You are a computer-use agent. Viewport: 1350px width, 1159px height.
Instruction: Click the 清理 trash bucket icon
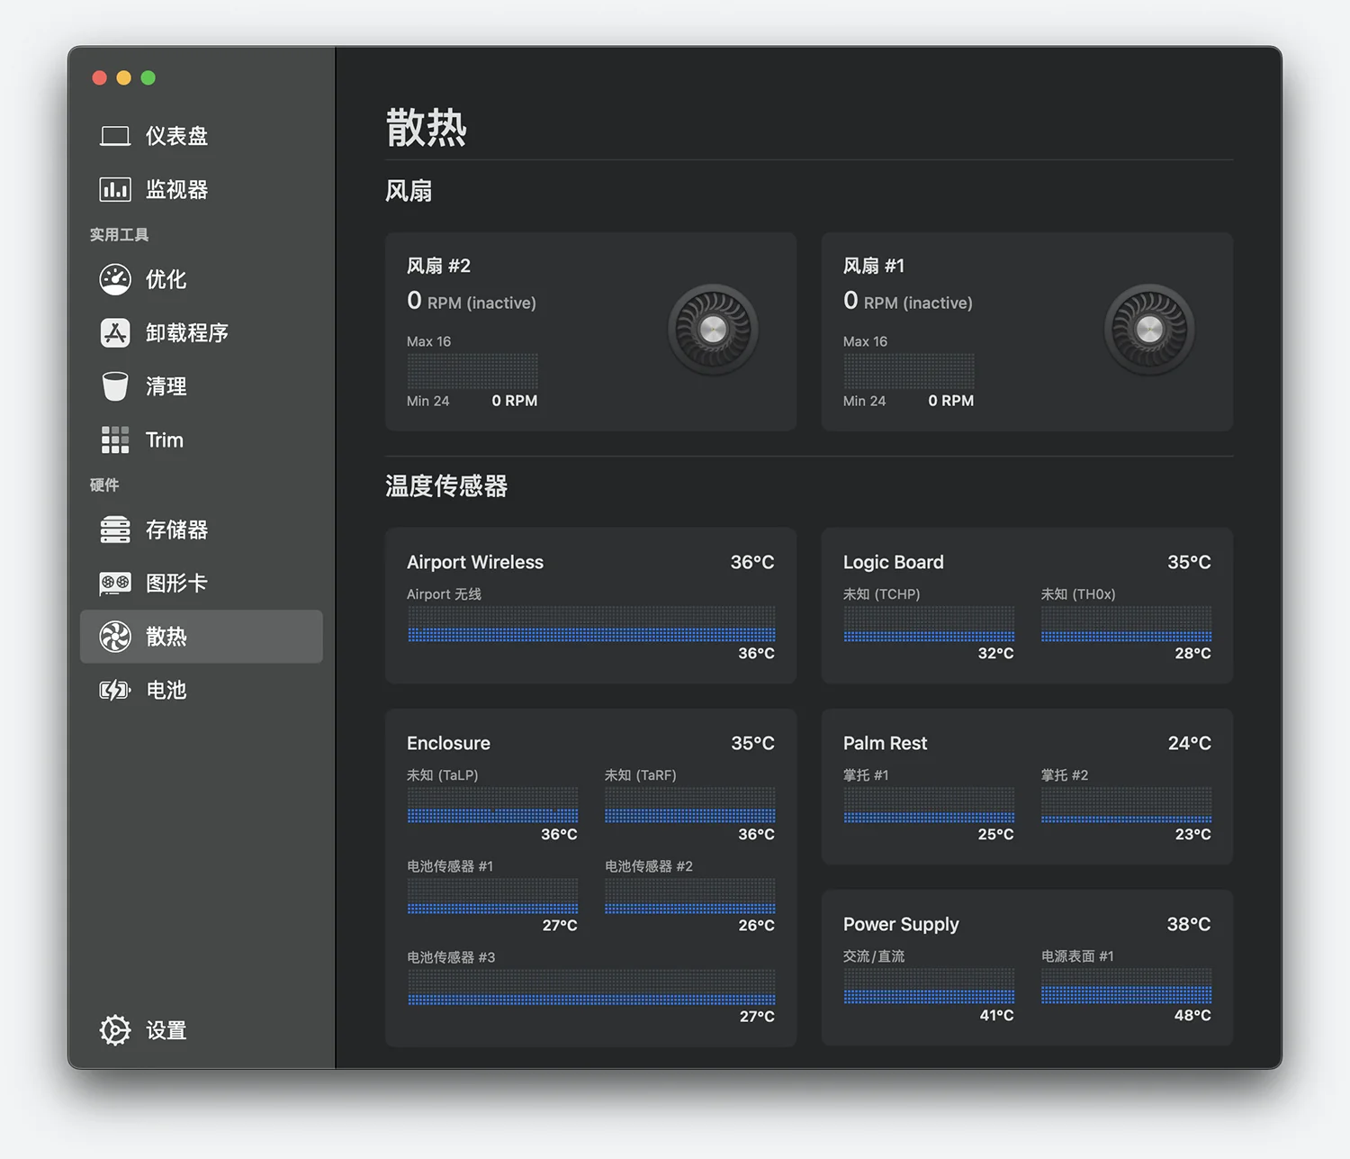click(115, 386)
